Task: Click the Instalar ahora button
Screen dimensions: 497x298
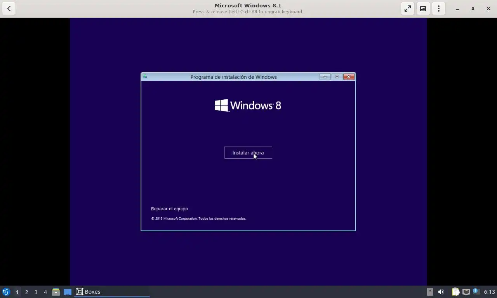Action: pyautogui.click(x=248, y=152)
